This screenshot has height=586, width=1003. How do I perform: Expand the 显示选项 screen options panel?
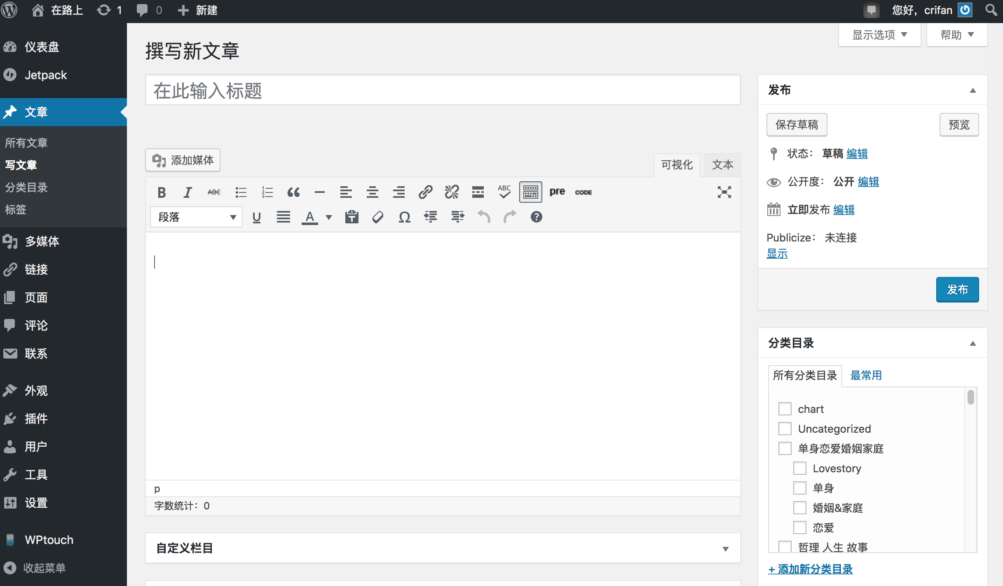[x=879, y=35]
